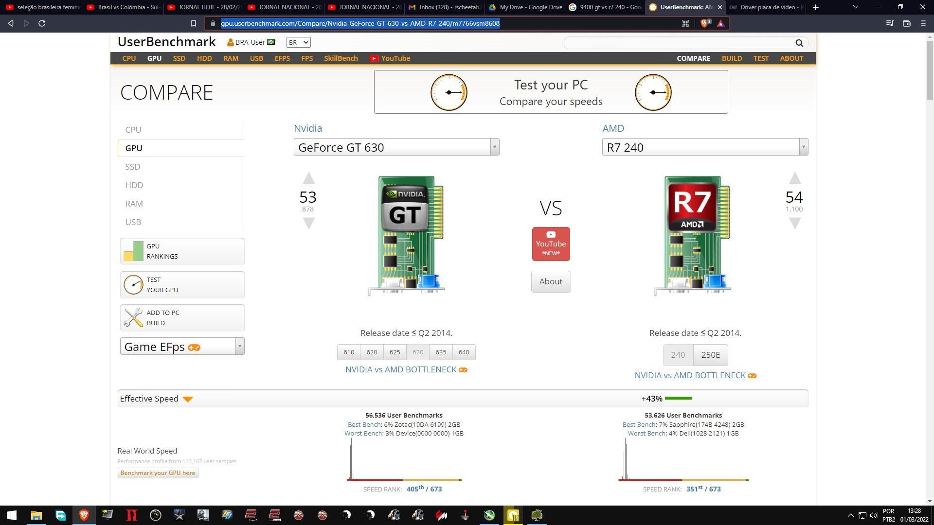Click the browser address bar URL
The height and width of the screenshot is (525, 934).
pyautogui.click(x=360, y=23)
